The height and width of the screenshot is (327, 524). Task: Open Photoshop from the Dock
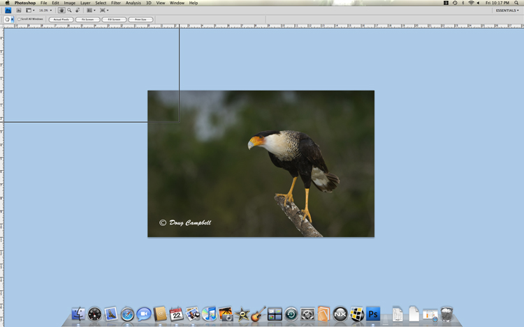tap(373, 314)
